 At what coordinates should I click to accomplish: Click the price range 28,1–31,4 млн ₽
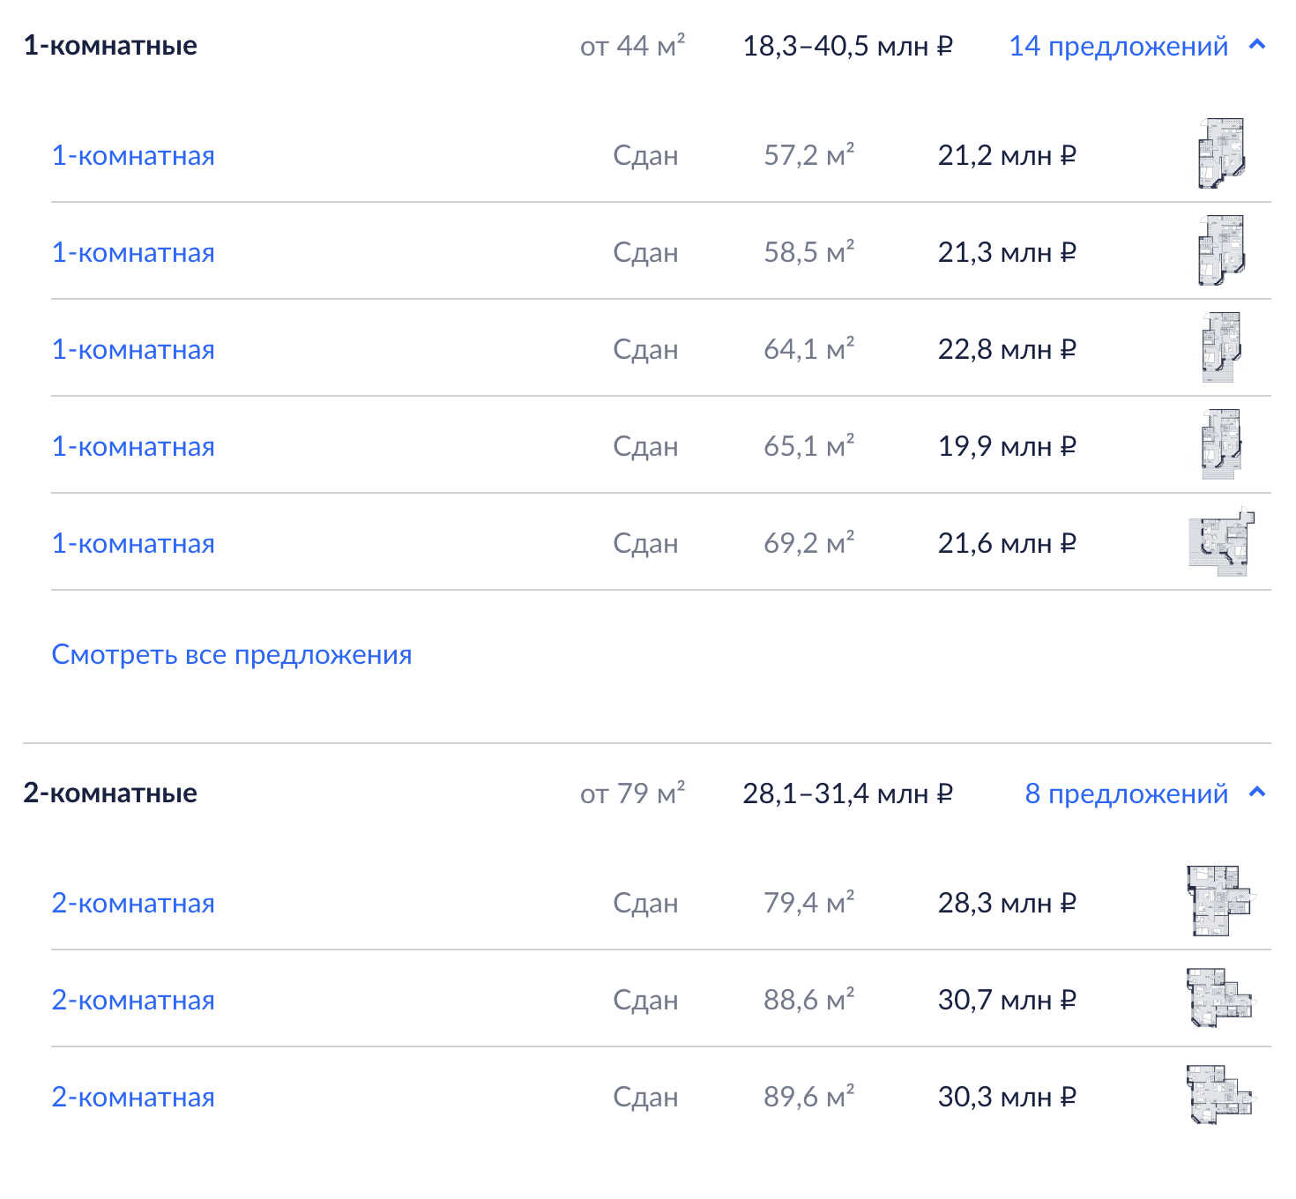[x=848, y=793]
